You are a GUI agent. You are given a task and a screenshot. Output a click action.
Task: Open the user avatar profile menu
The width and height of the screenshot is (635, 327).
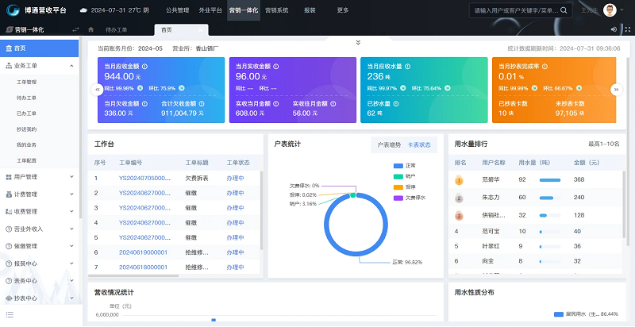click(610, 10)
